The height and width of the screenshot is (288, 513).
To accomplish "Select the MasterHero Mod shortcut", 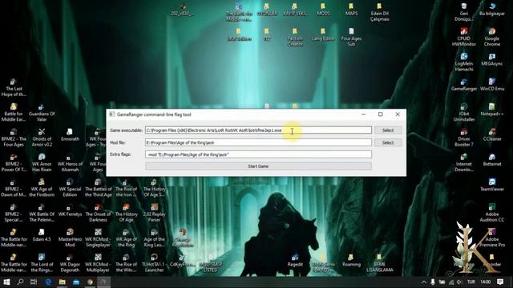I will [70, 238].
